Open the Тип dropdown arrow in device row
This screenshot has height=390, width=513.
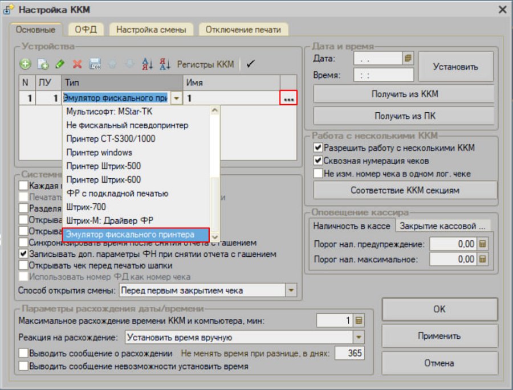click(176, 98)
